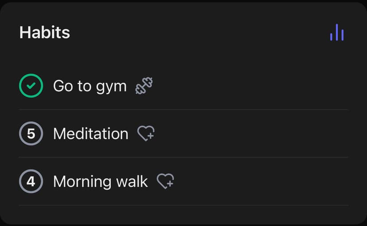The height and width of the screenshot is (226, 367).
Task: Tap the Meditation counter circle showing 5
Action: pos(31,133)
